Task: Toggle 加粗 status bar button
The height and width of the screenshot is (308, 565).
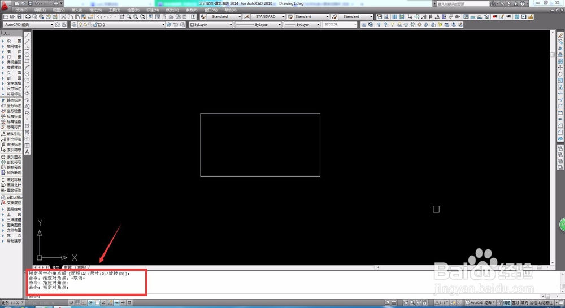Action: click(x=533, y=303)
